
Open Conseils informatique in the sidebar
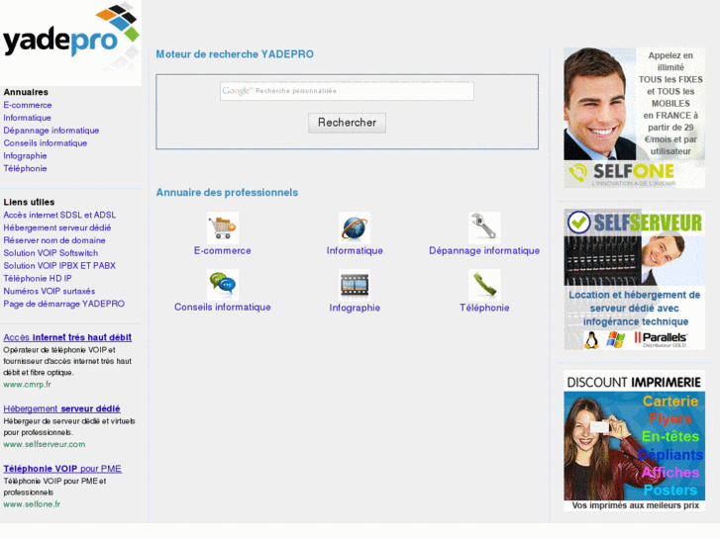[45, 143]
